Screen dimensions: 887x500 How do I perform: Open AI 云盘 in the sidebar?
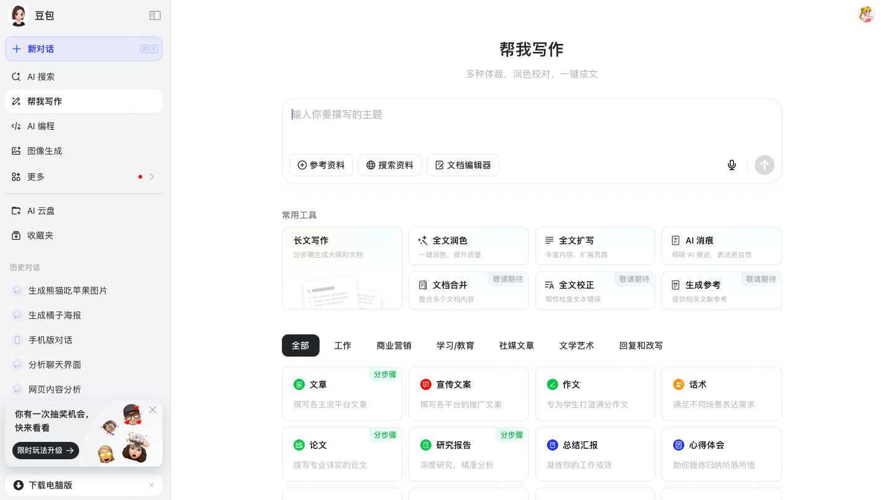(83, 211)
